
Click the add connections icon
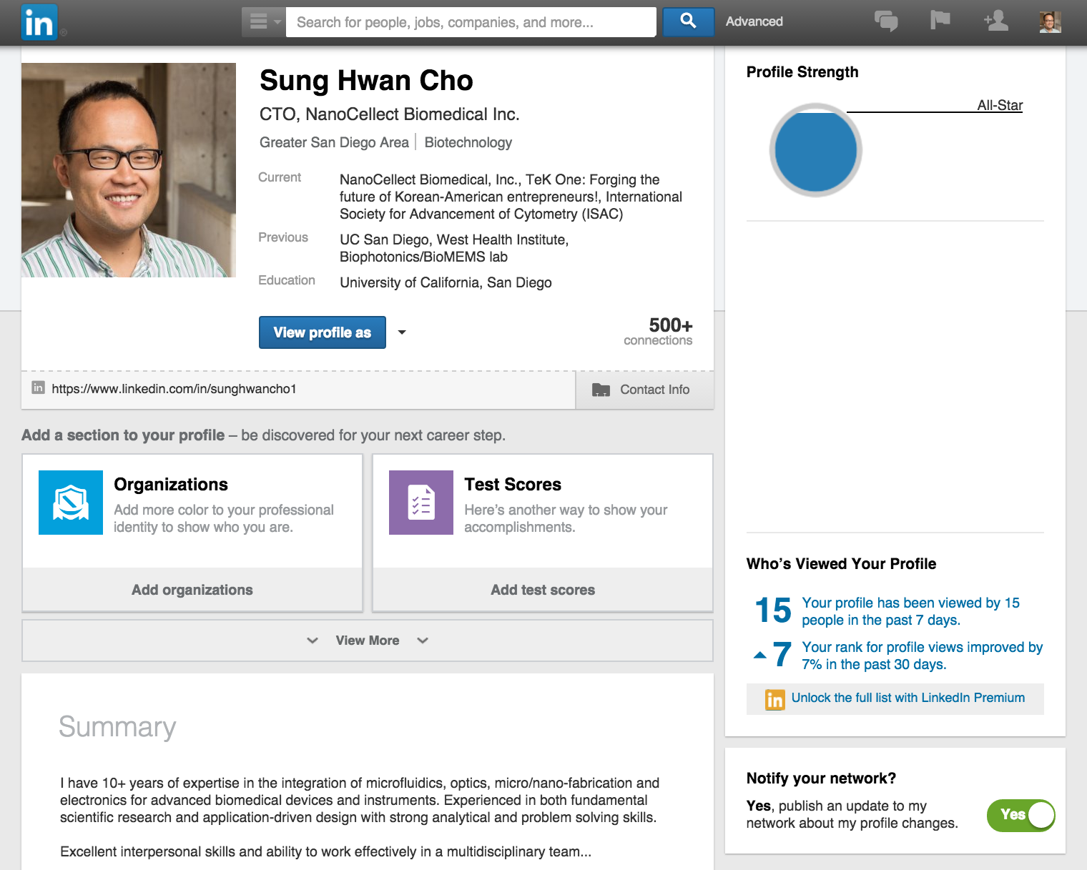(995, 21)
